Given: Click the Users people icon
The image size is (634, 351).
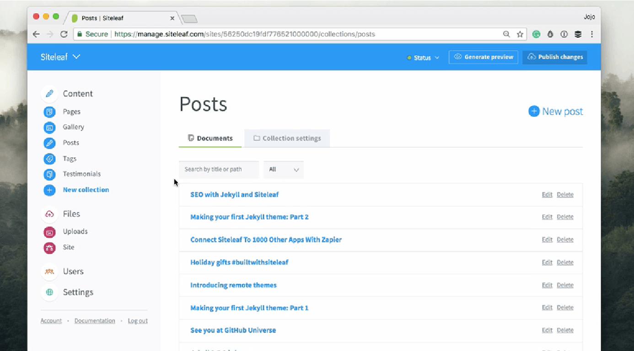Looking at the screenshot, I should [x=49, y=271].
